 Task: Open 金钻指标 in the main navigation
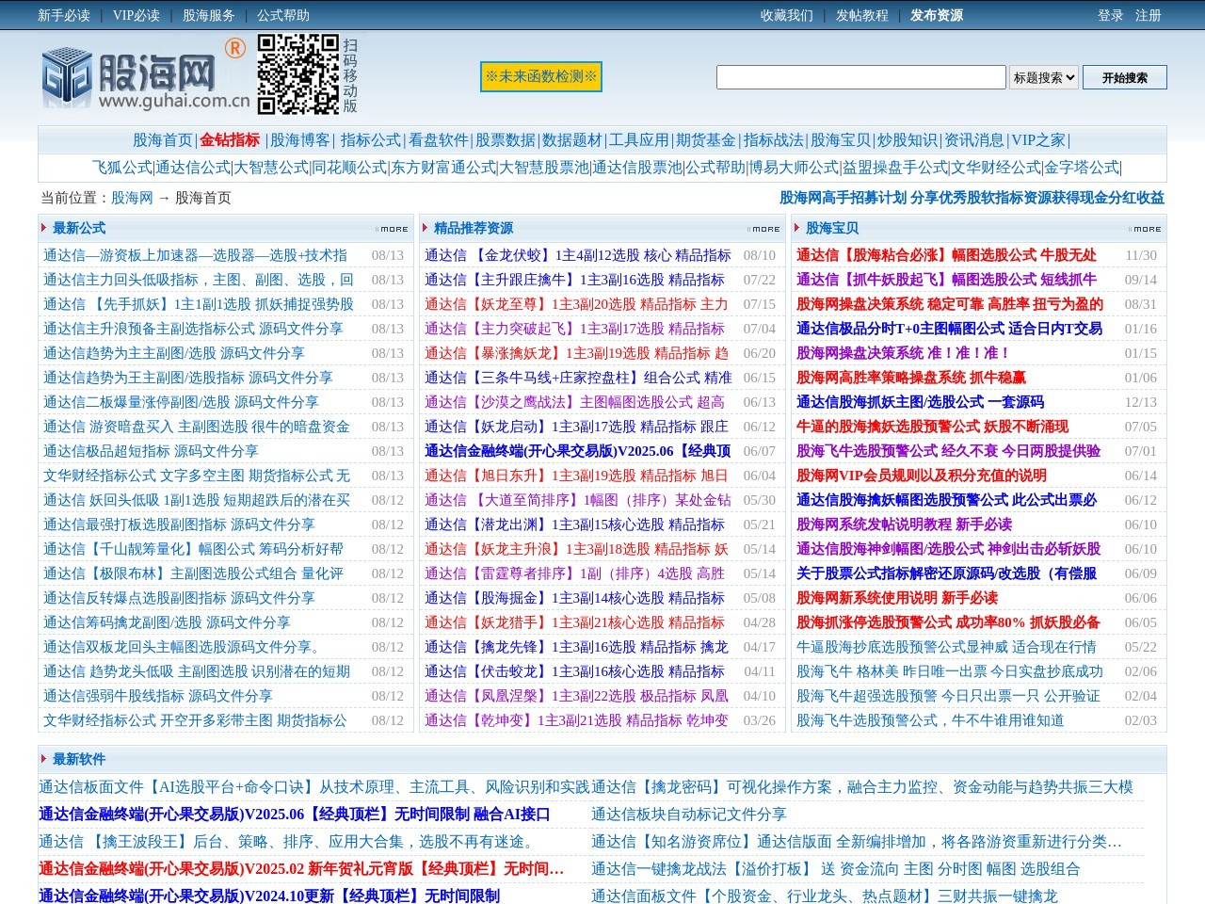point(230,140)
